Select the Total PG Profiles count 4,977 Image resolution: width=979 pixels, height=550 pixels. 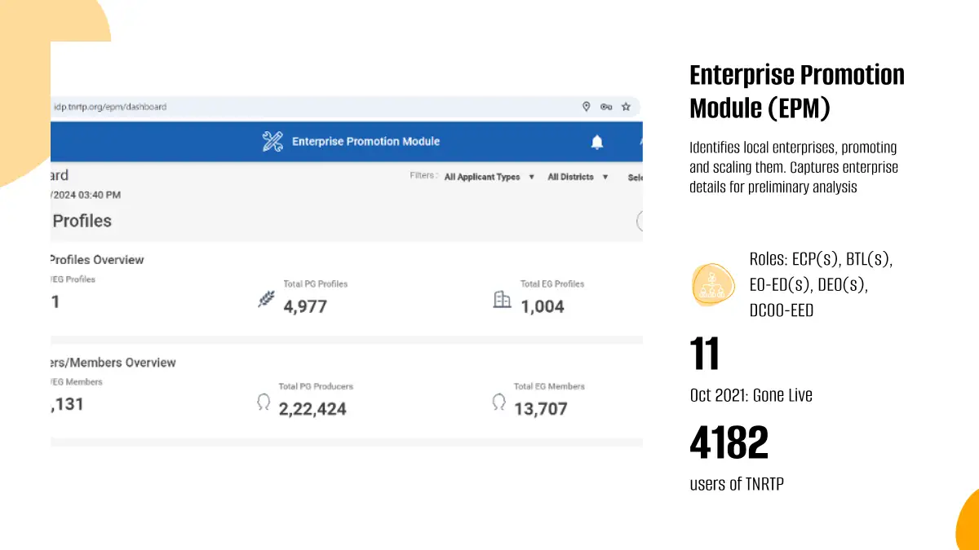pos(305,307)
